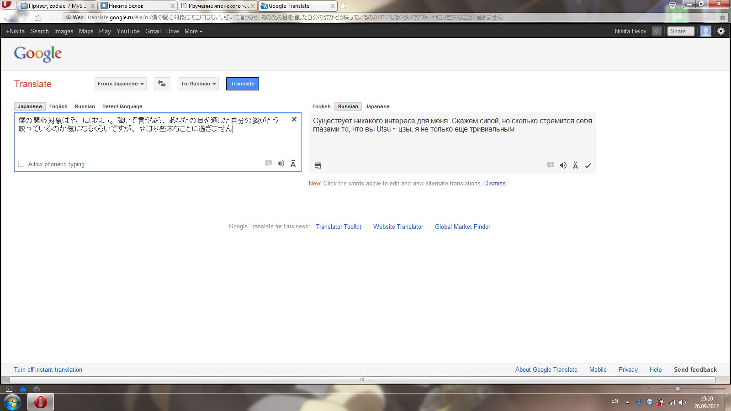Show translation romanization with Ä icon
Viewport: 731px width, 411px height.
pyautogui.click(x=576, y=165)
